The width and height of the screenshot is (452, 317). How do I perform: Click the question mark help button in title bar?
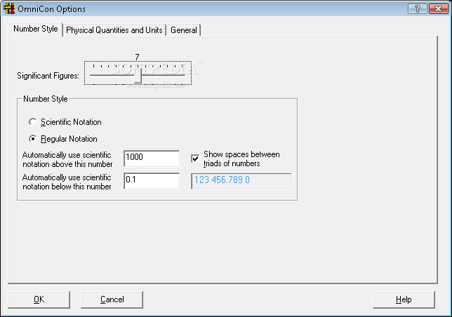tap(418, 8)
